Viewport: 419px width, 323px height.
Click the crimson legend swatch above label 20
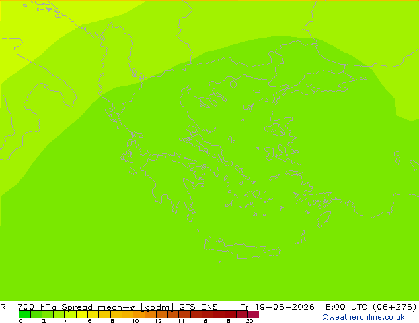click(253, 314)
